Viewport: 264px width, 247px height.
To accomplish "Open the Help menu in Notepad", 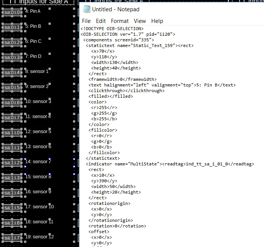I will pyautogui.click(x=157, y=21).
